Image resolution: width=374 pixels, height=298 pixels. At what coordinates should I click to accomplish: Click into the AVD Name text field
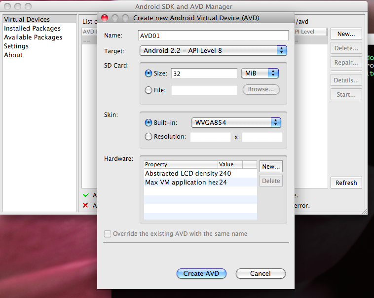tap(213, 36)
